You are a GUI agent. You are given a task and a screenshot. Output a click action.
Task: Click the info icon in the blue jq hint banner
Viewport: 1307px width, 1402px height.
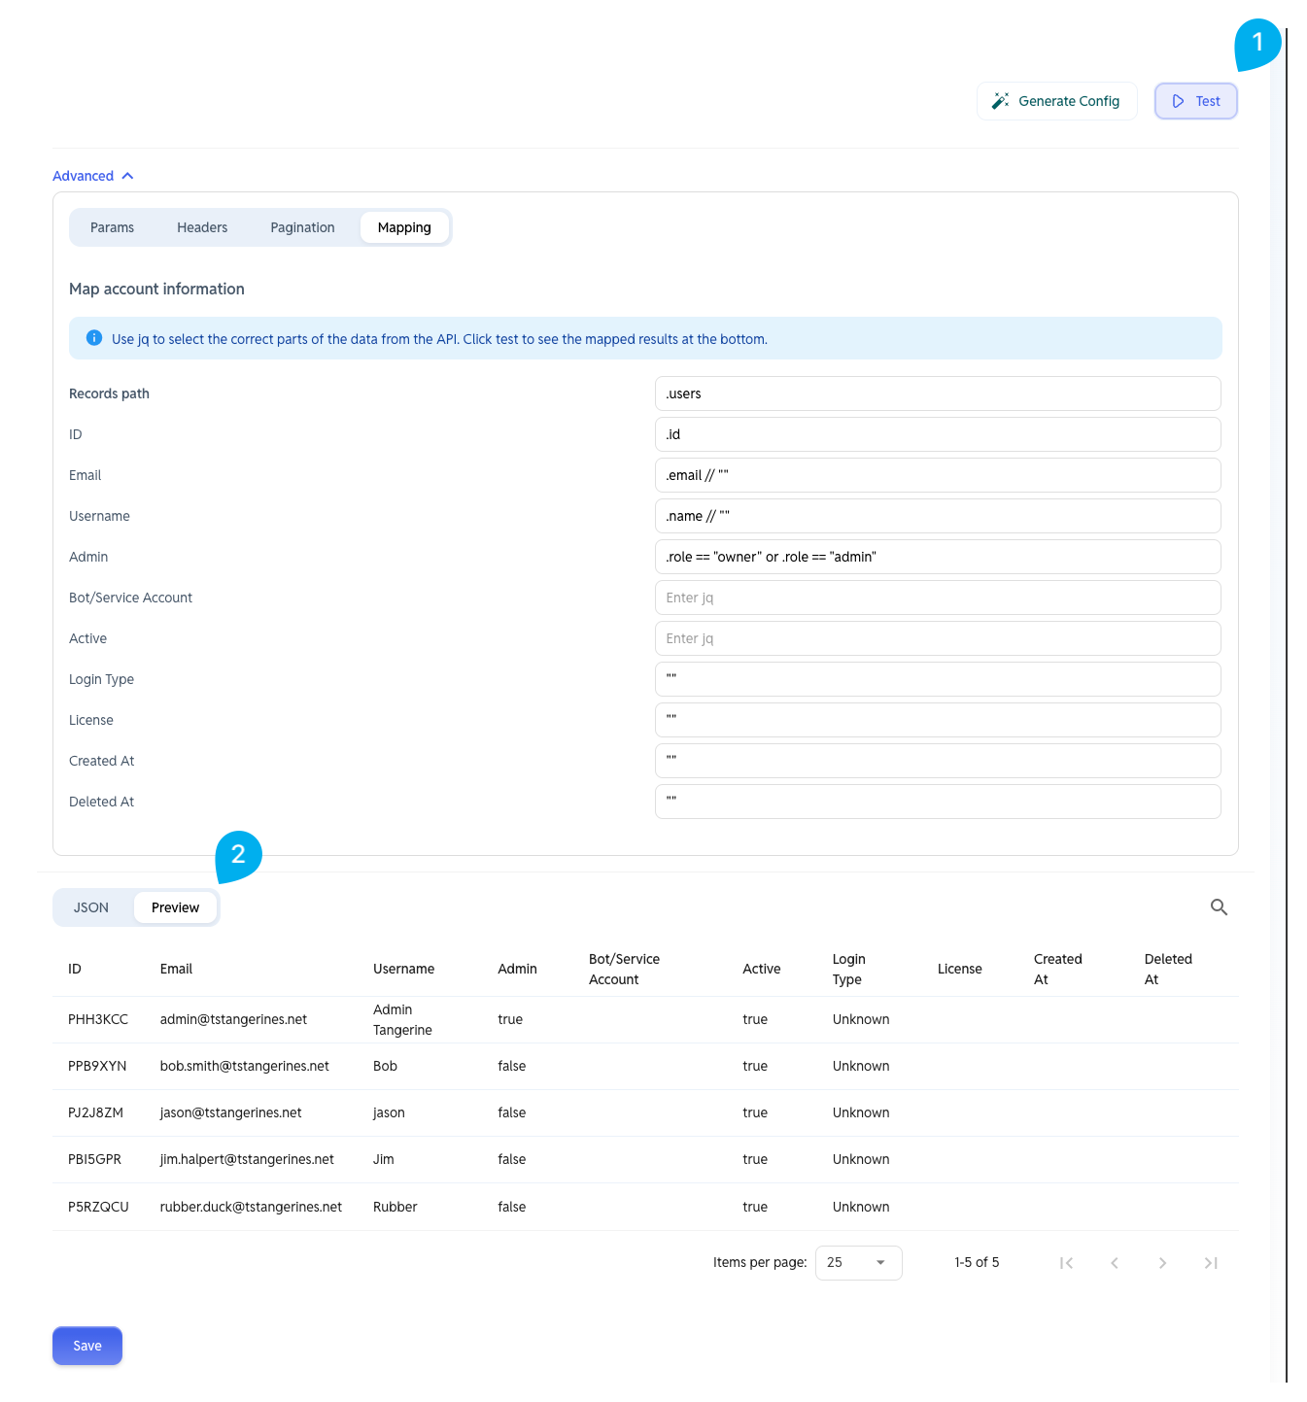(94, 338)
